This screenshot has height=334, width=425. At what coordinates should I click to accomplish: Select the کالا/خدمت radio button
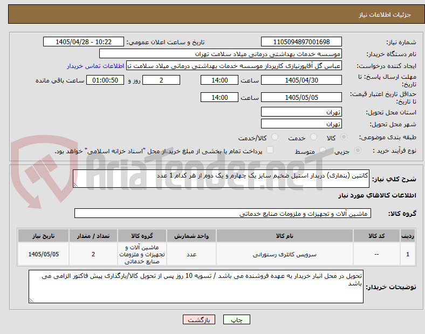(x=275, y=137)
